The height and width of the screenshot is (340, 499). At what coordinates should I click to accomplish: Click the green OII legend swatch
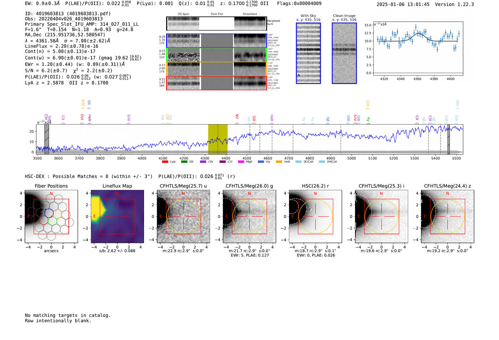click(x=184, y=162)
